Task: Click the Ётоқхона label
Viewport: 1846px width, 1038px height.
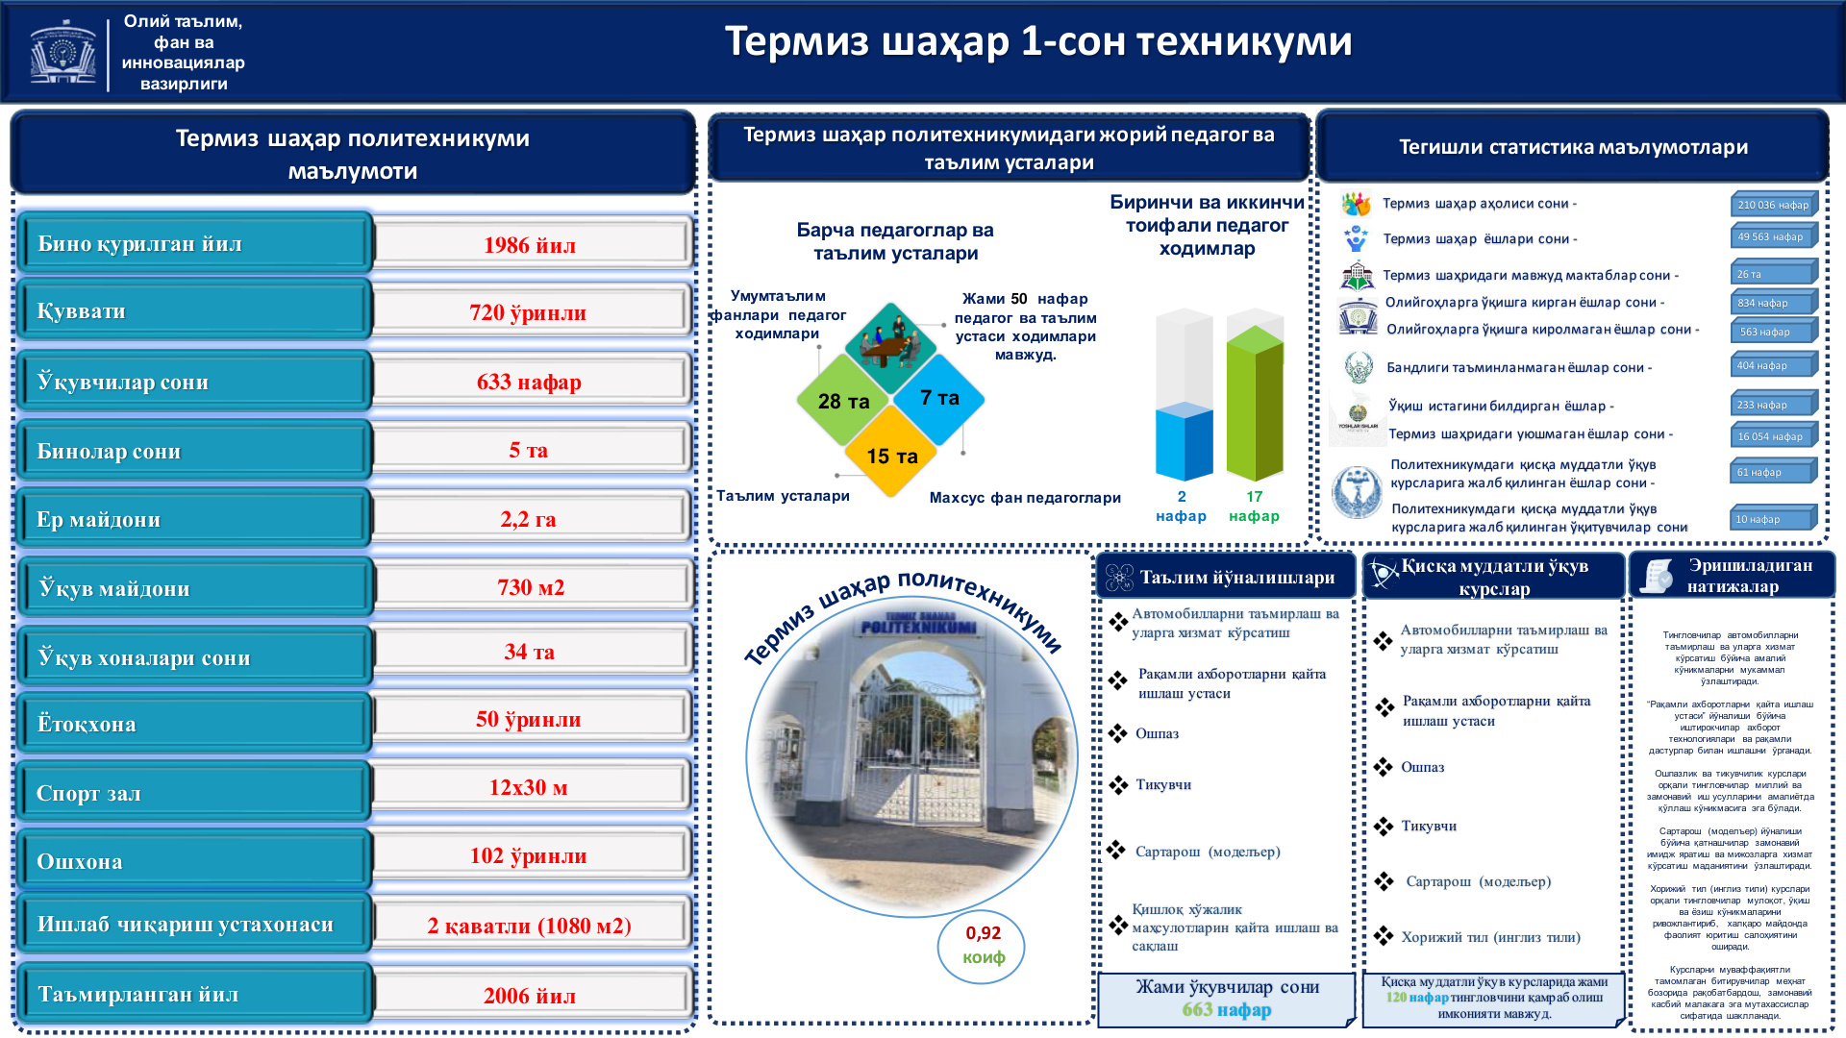Action: coord(193,723)
